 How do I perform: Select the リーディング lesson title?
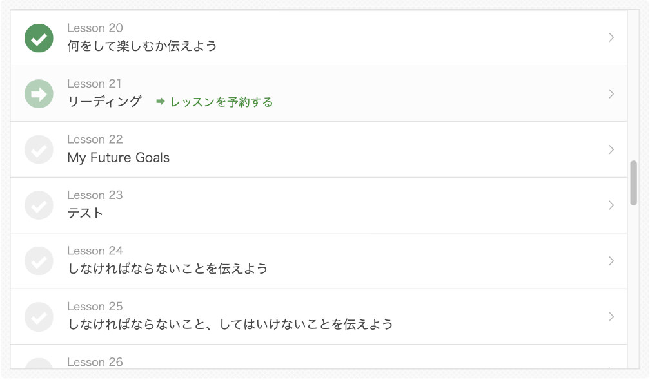tap(104, 102)
